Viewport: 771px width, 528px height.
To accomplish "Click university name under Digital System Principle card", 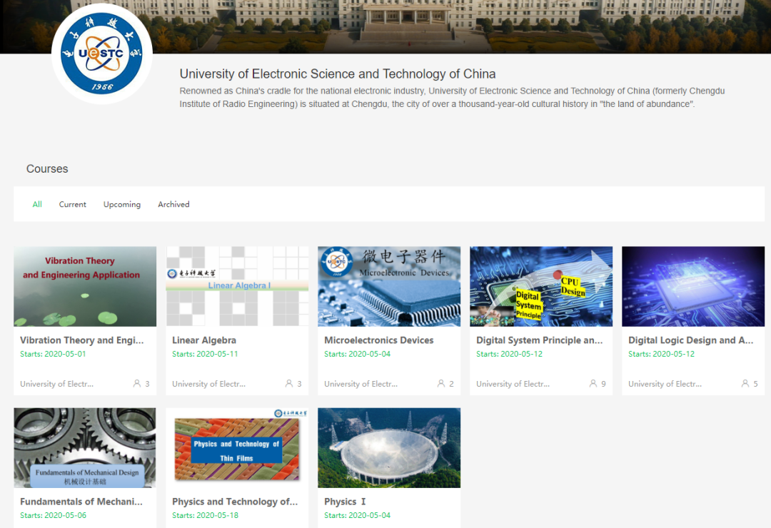I will [x=513, y=384].
